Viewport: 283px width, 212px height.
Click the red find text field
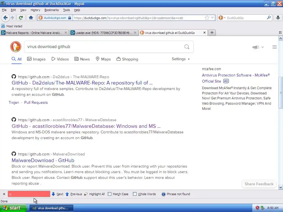29,194
